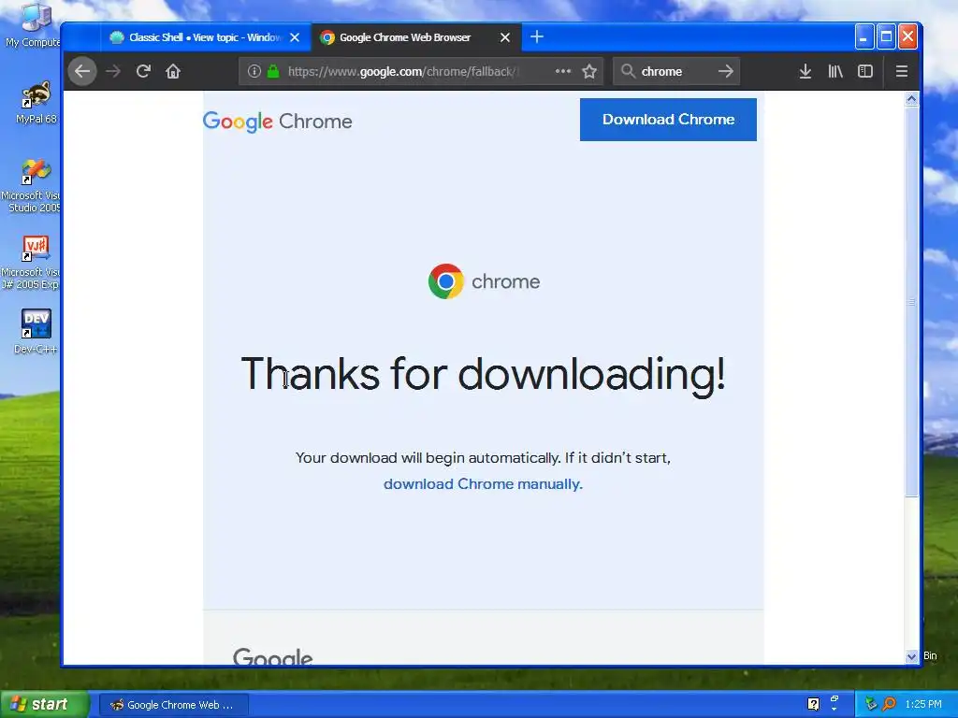This screenshot has height=718, width=958.
Task: Click the vertical scrollbar thumb
Action: [911, 302]
